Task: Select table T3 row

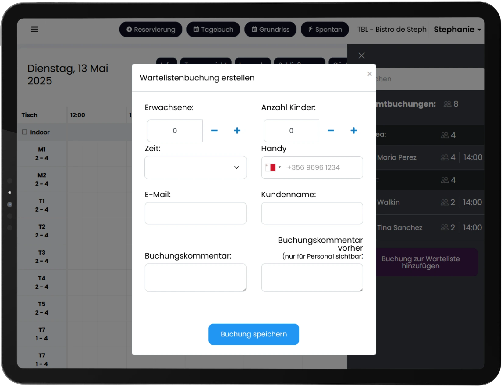Action: pos(42,257)
